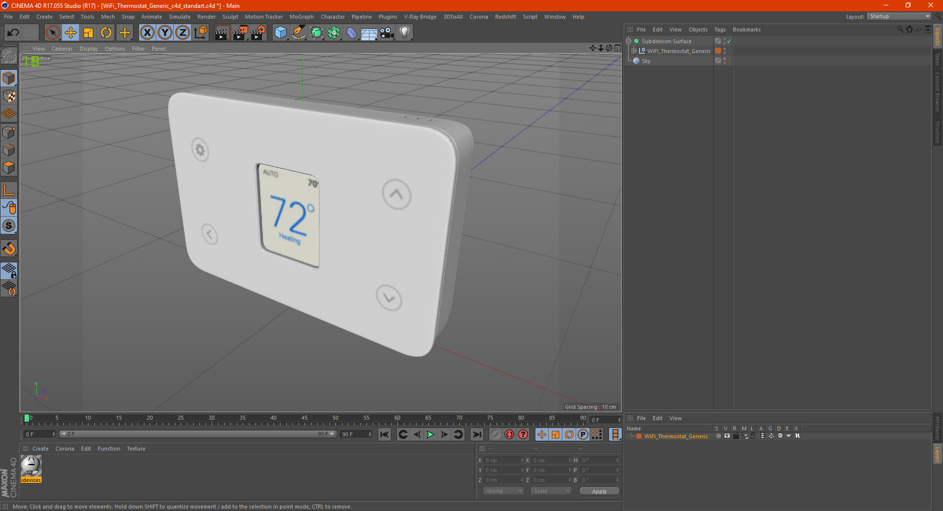
Task: Open Edit Render Settings icon
Action: click(x=258, y=33)
